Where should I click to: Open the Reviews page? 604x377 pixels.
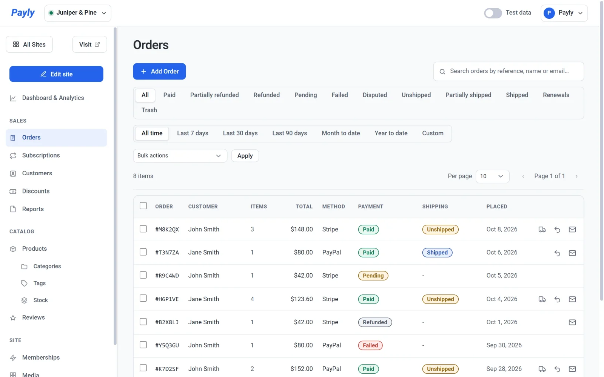tap(56, 317)
